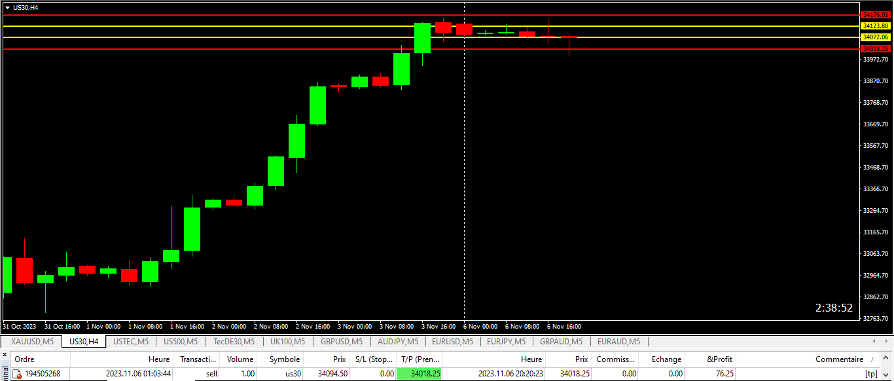Select the EURAUD,M5 chart tab
Image resolution: width=894 pixels, height=381 pixels.
618,341
